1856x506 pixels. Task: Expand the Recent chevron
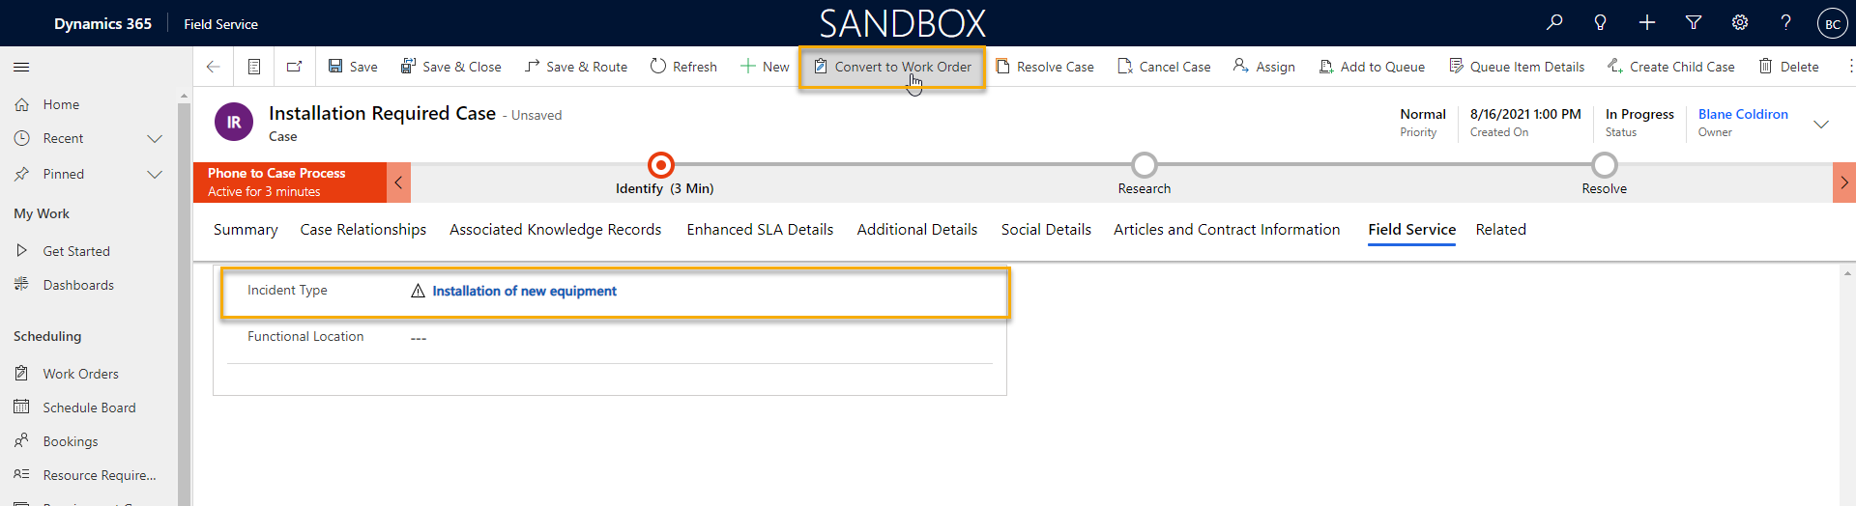coord(154,139)
